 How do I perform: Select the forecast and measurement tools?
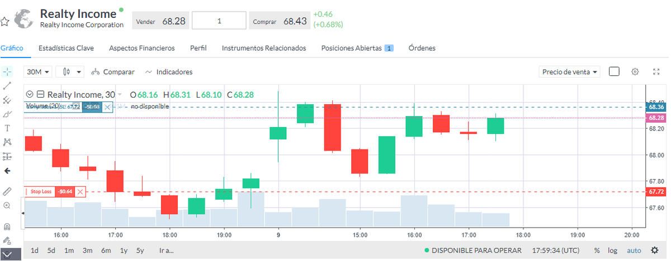(x=7, y=156)
